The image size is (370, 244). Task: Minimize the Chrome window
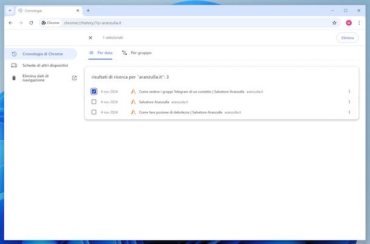[x=332, y=11]
